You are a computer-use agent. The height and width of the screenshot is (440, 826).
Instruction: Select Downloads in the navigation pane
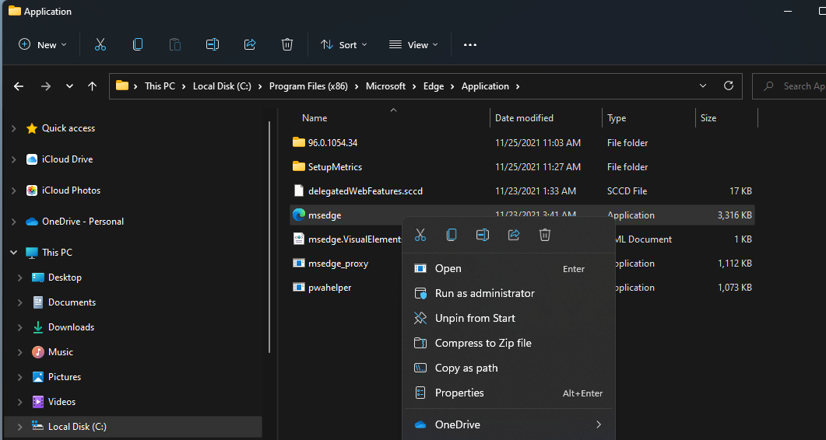[71, 327]
